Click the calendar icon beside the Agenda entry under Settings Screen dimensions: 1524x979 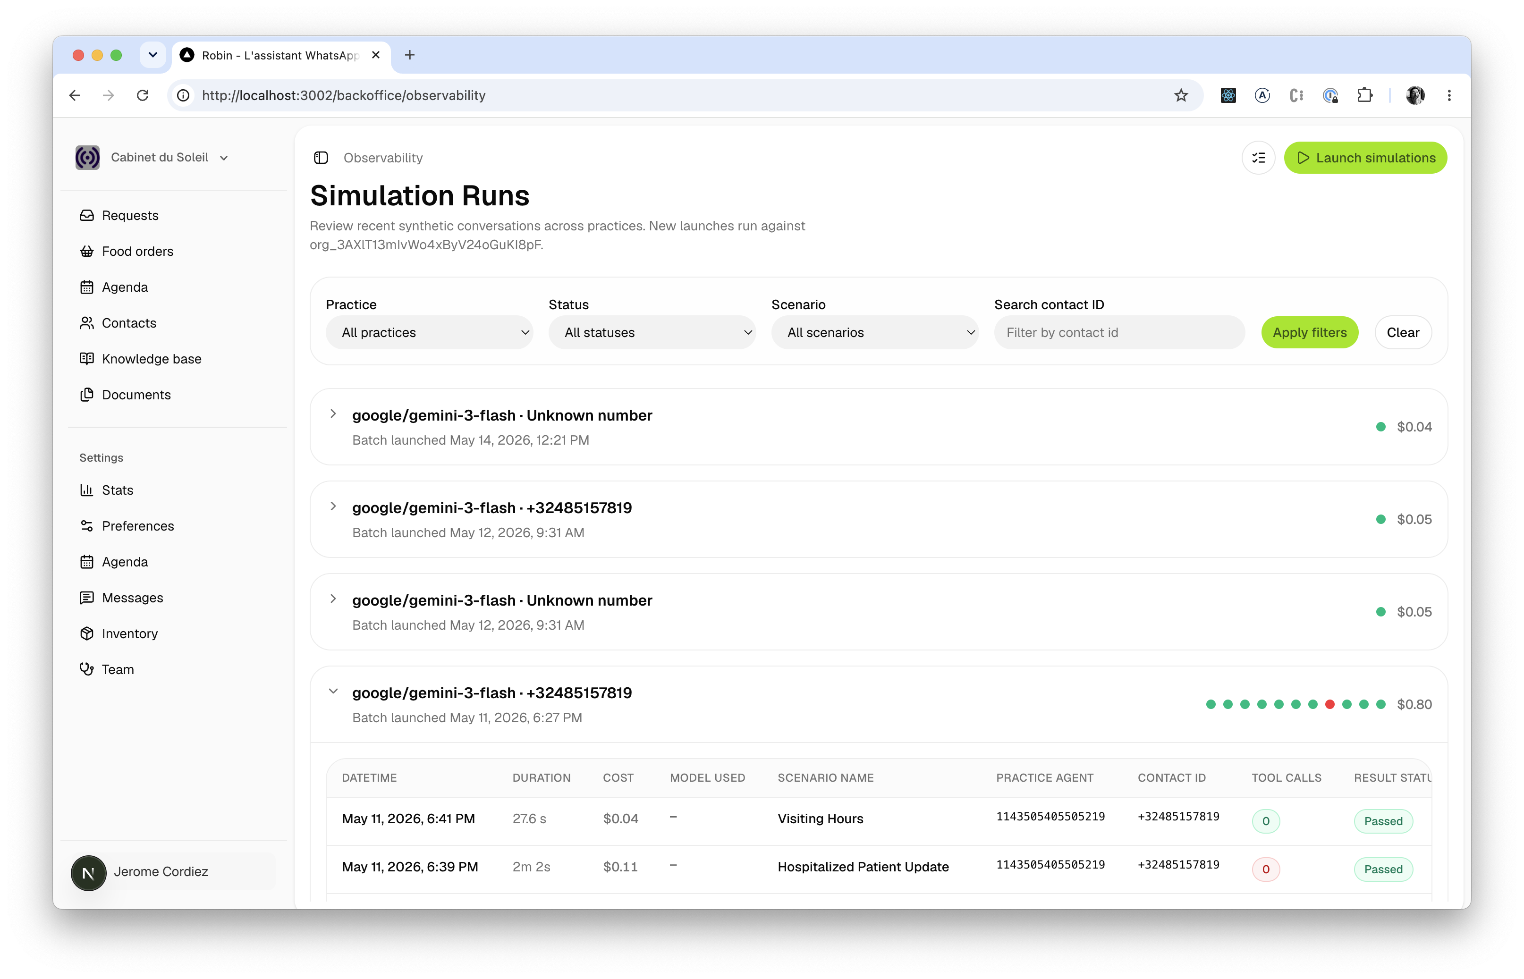pyautogui.click(x=86, y=562)
